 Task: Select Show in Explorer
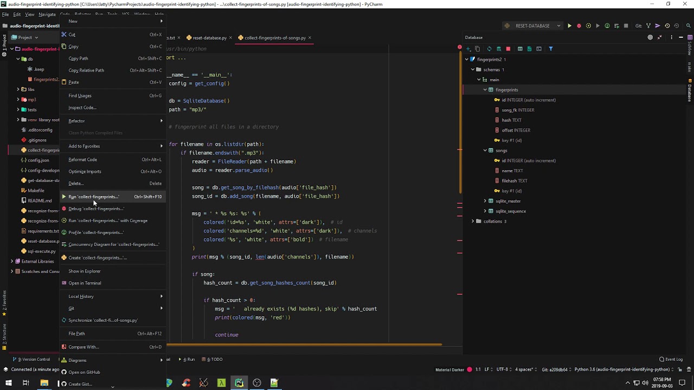pyautogui.click(x=112, y=271)
